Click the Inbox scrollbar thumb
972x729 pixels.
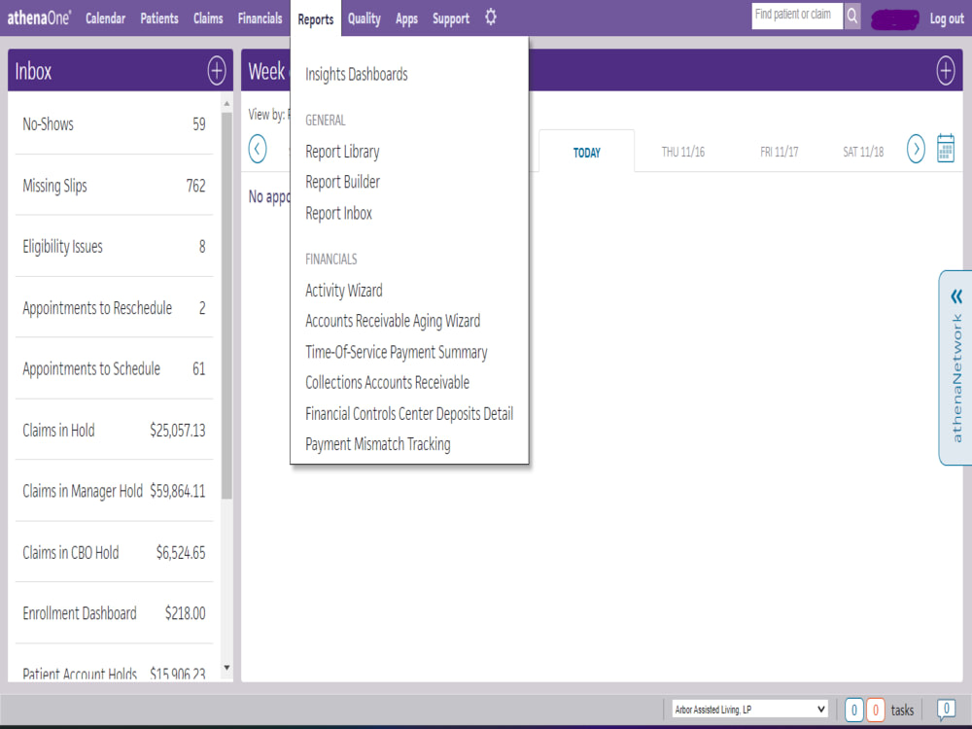click(x=226, y=305)
